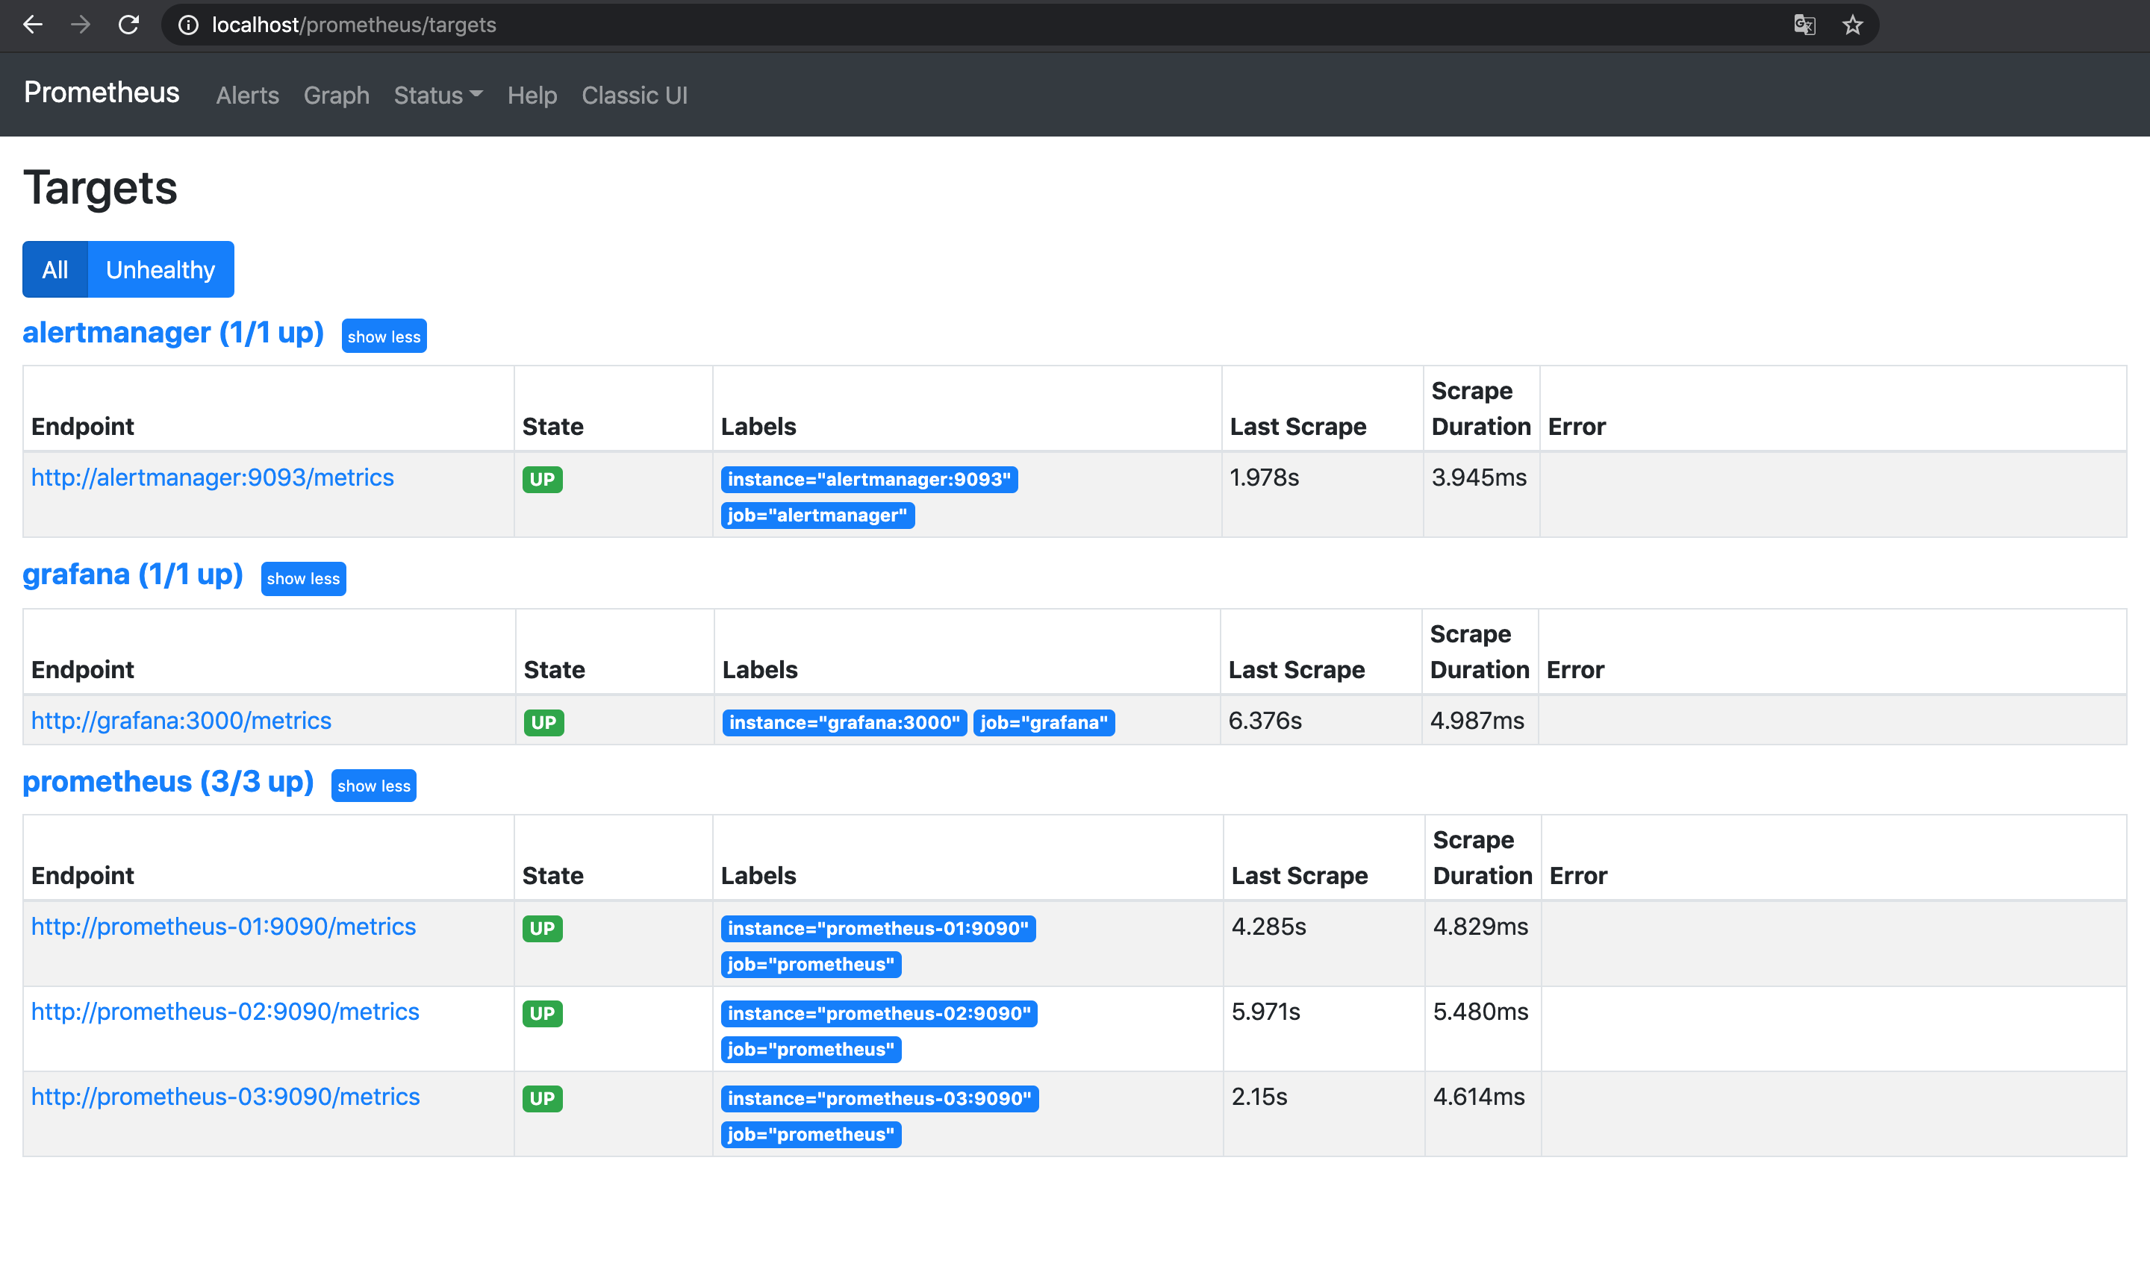This screenshot has width=2150, height=1278.
Task: Click the alertmanager UP state badge
Action: click(543, 480)
